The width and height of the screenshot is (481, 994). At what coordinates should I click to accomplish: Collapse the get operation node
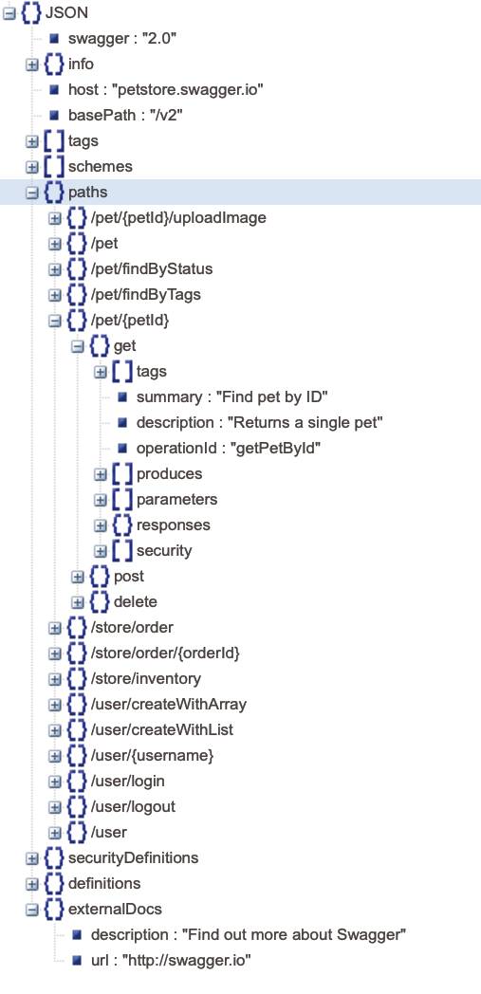[77, 346]
